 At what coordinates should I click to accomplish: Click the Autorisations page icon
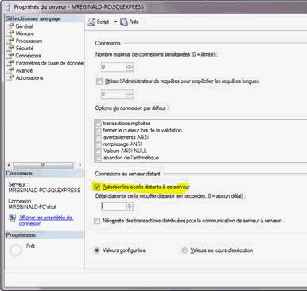click(x=10, y=78)
